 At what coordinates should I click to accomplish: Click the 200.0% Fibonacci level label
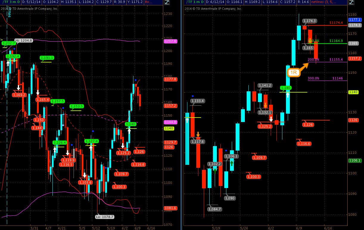pyautogui.click(x=313, y=60)
